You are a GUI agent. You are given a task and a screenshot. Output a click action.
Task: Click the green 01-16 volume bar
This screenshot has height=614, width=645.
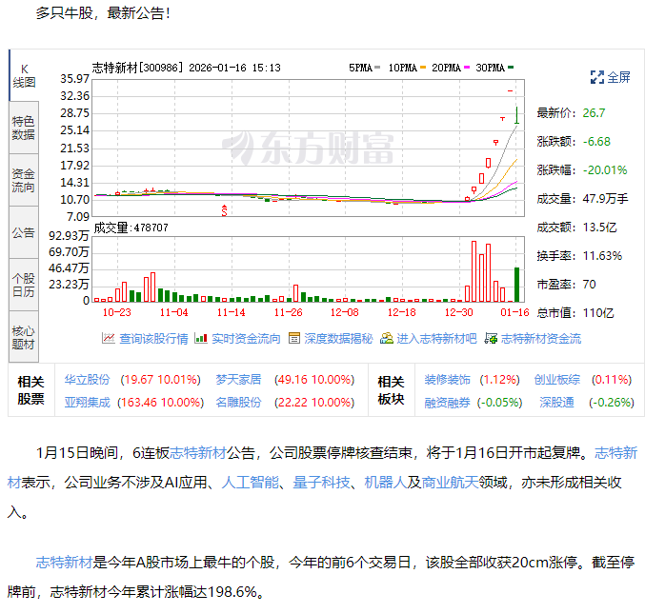point(517,285)
